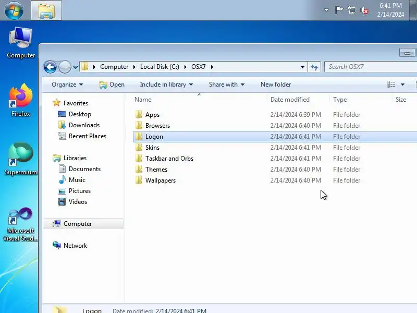The image size is (417, 313).
Task: Click the Open toolbar button
Action: click(x=112, y=85)
